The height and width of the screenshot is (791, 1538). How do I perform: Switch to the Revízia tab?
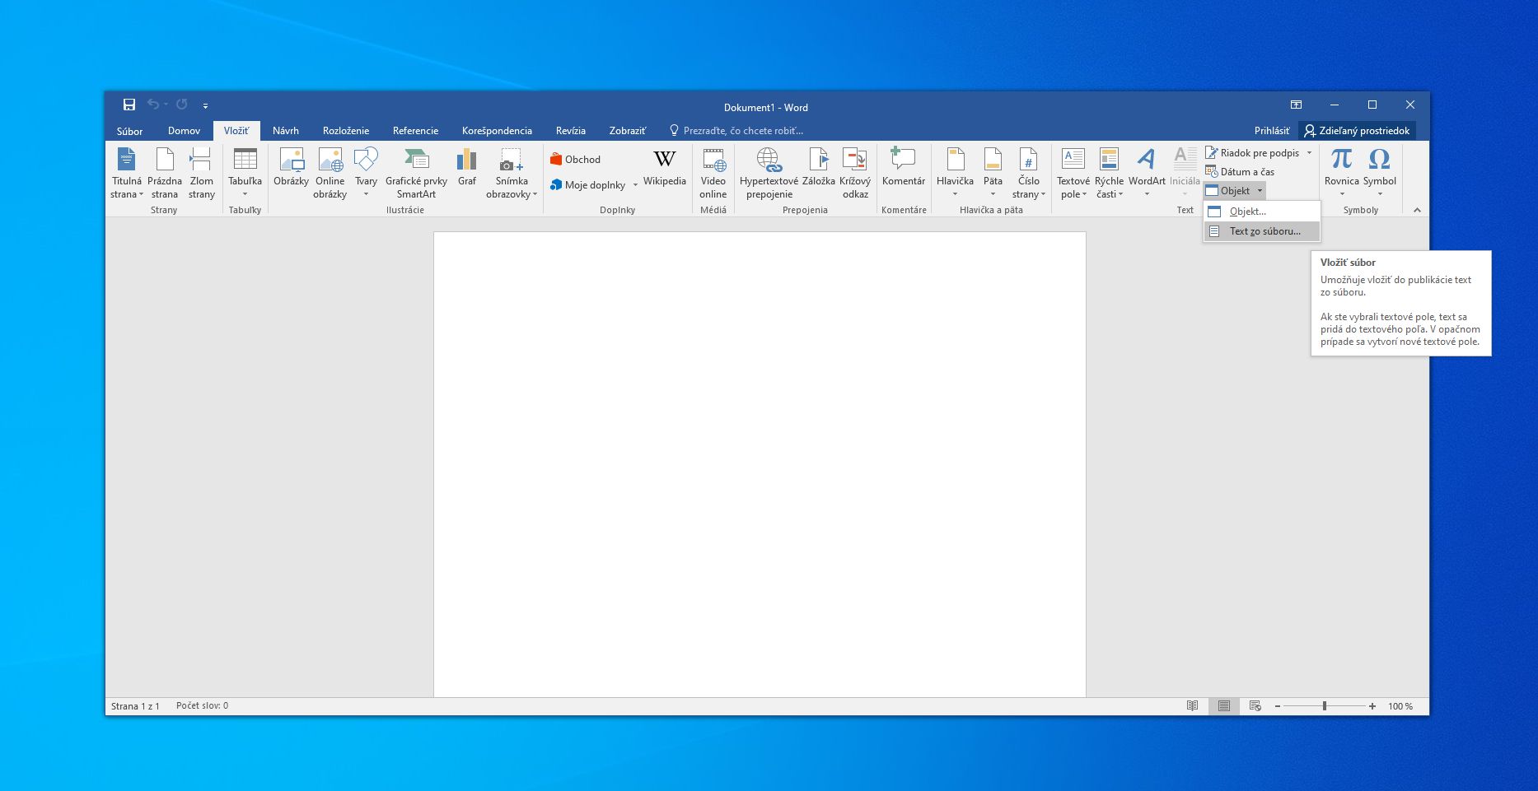(x=571, y=131)
